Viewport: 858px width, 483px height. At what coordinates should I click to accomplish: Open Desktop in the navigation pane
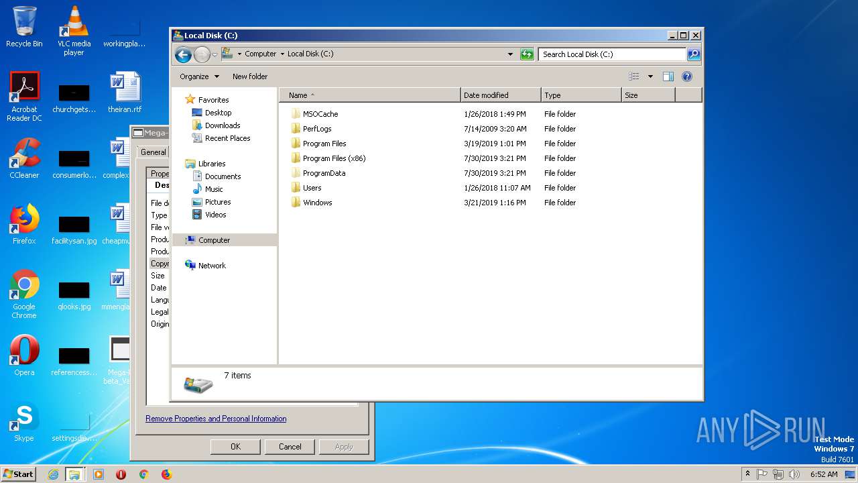218,113
